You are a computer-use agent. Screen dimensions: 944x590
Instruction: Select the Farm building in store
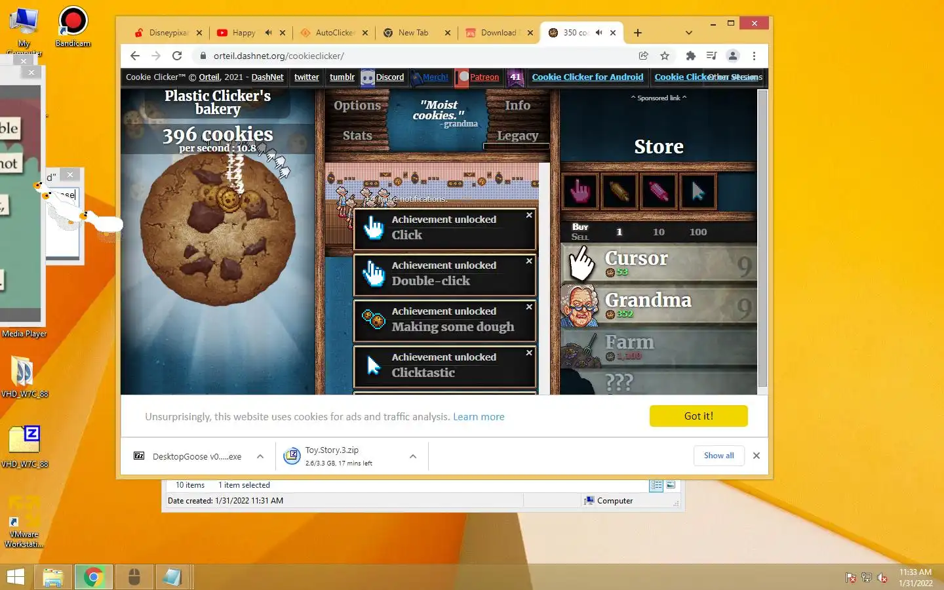(x=659, y=347)
